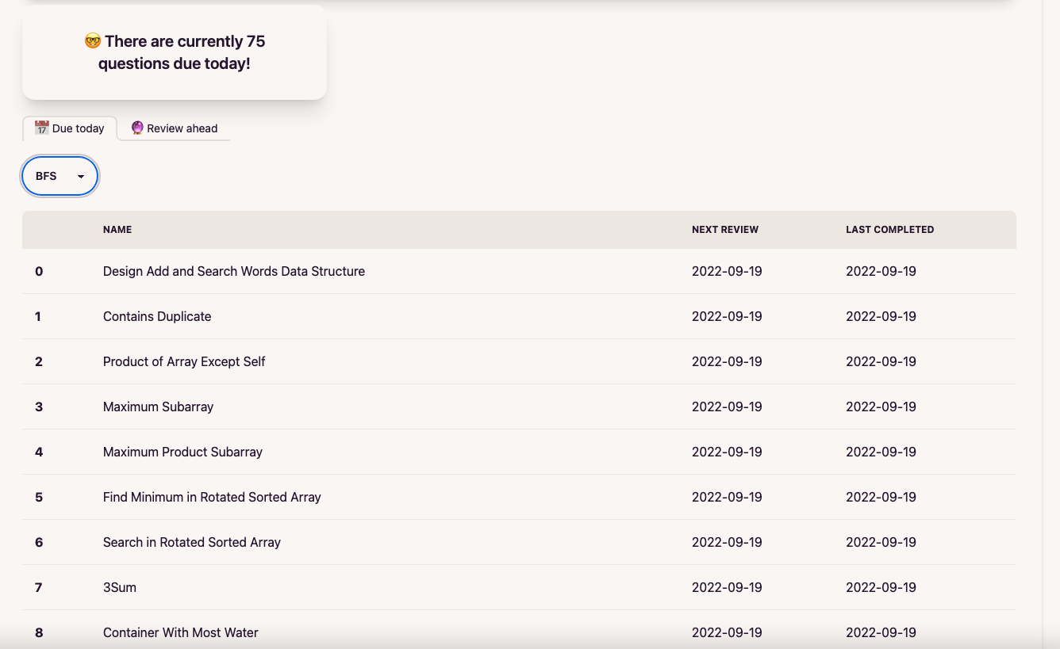Screen dimensions: 1060x649
Task: Click row index 3
Action: point(39,407)
